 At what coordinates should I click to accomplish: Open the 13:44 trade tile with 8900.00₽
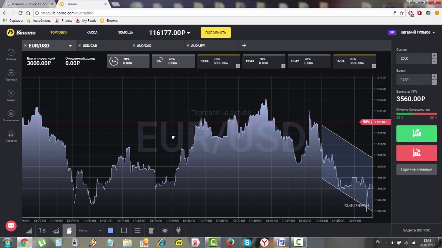pos(218,61)
